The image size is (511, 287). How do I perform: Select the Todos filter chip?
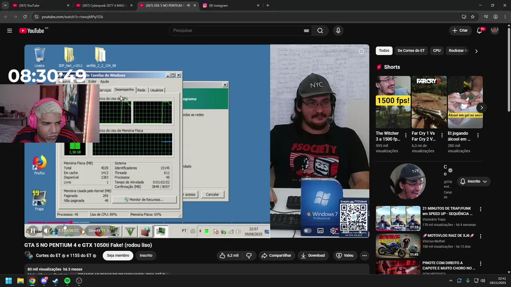(384, 51)
